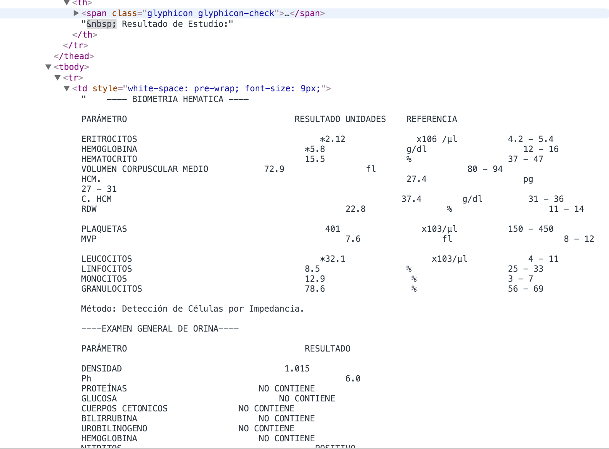Click the GRANULOCITOS value 78.6
The height and width of the screenshot is (449, 609).
tap(315, 289)
